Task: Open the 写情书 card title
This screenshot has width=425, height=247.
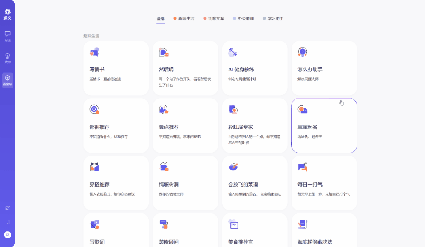Action: click(x=97, y=69)
